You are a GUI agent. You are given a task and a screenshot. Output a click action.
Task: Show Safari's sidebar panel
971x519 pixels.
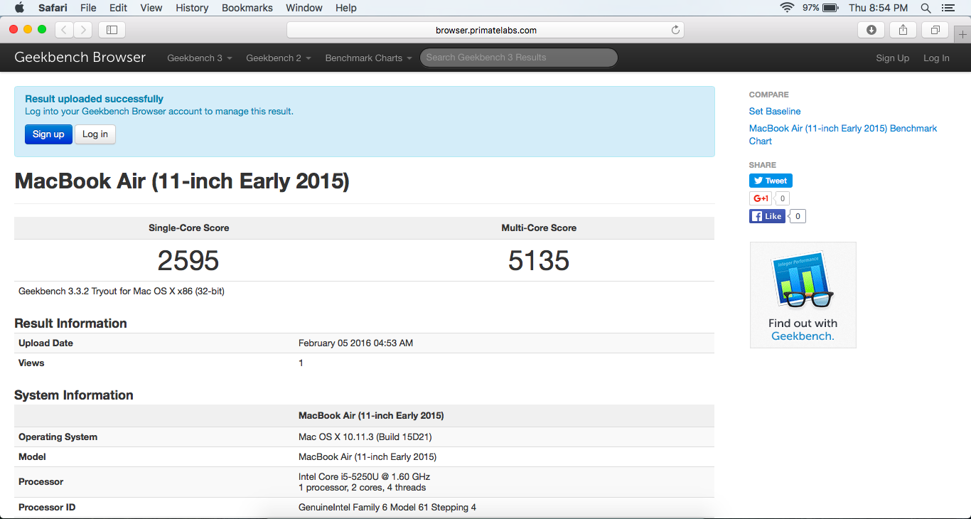tap(112, 30)
